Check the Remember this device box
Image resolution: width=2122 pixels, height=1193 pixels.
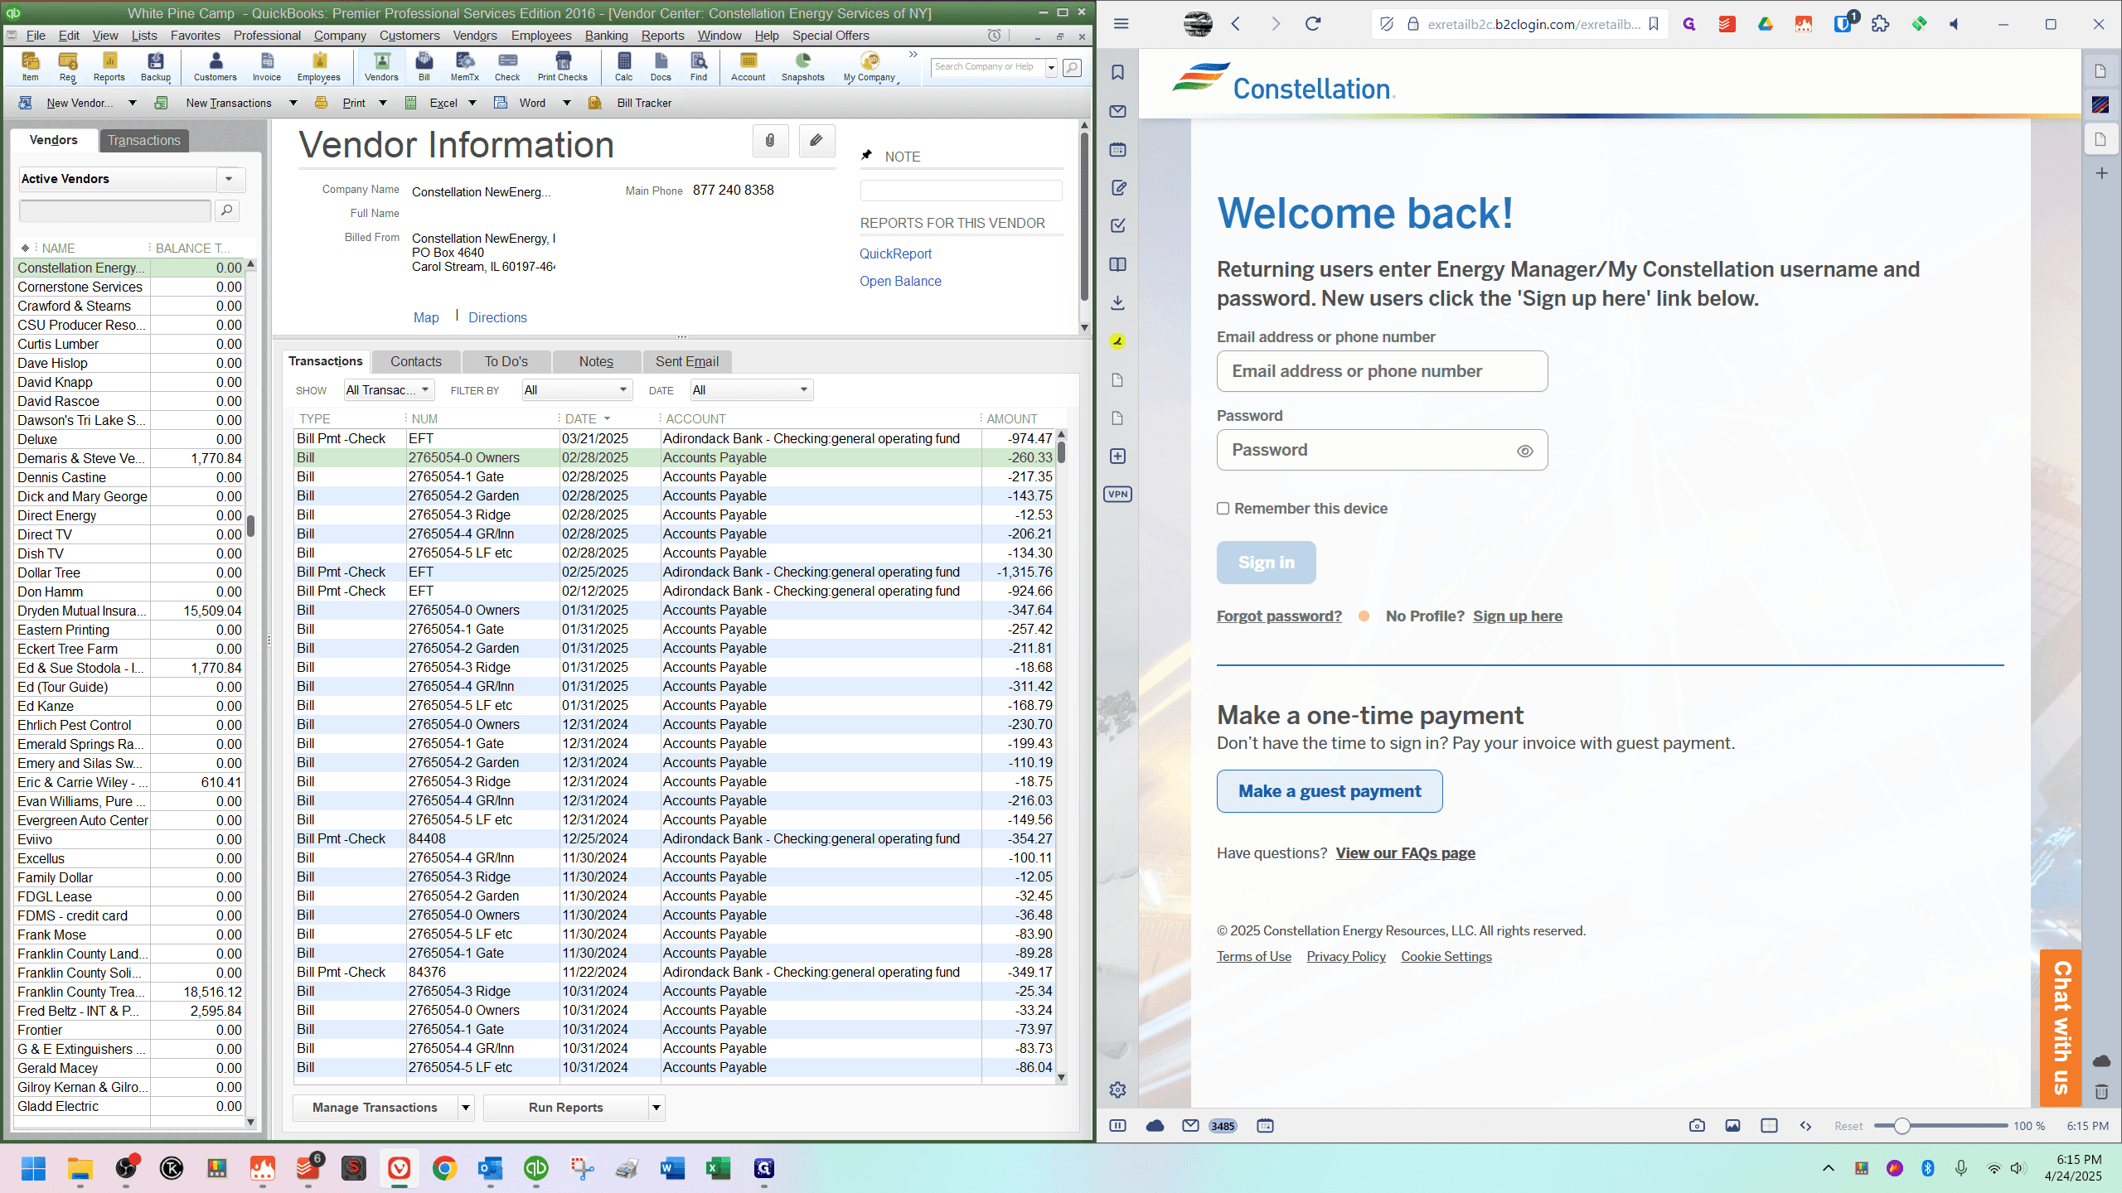[x=1223, y=508]
